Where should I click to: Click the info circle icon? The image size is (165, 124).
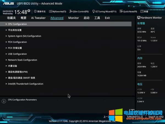coord(4,101)
